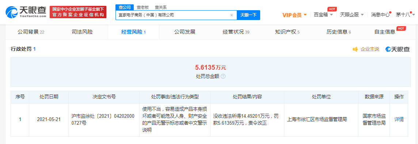Open 详情 for the penalty record
Image resolution: width=418 pixels, height=144 pixels.
tap(399, 120)
